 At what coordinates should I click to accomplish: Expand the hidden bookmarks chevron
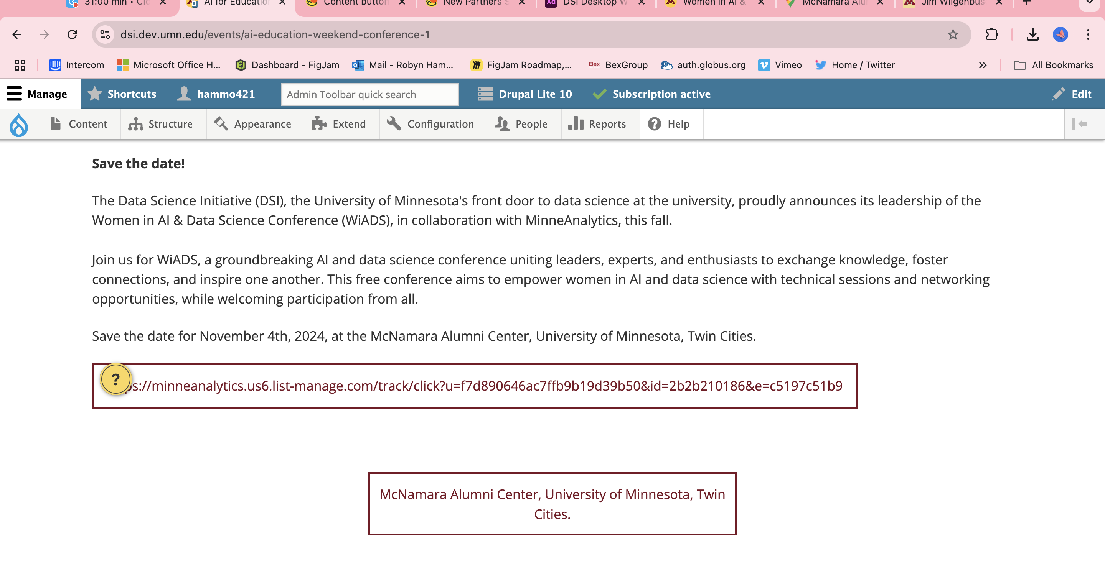(982, 65)
